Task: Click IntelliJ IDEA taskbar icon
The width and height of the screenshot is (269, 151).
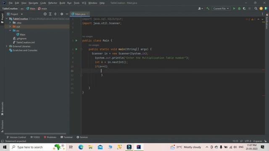Action: pyautogui.click(x=139, y=147)
